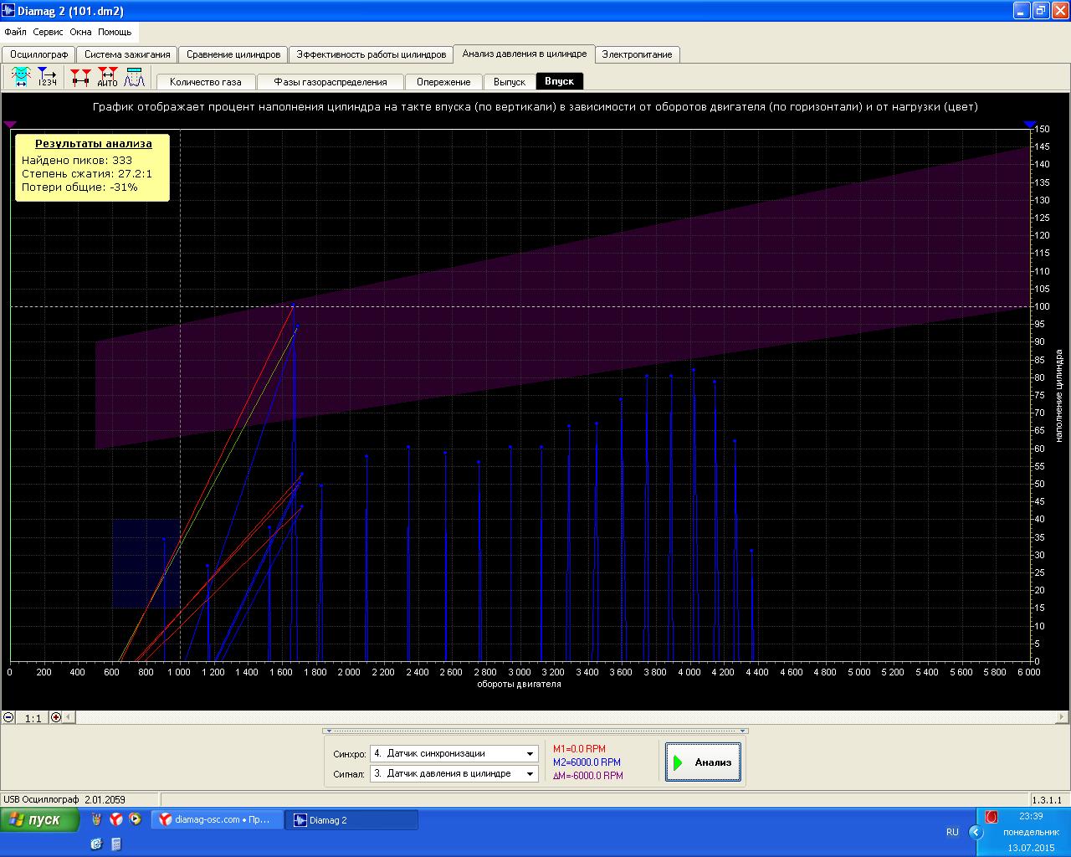Open the Windows пуск start button
Image resolution: width=1071 pixels, height=857 pixels.
40,820
